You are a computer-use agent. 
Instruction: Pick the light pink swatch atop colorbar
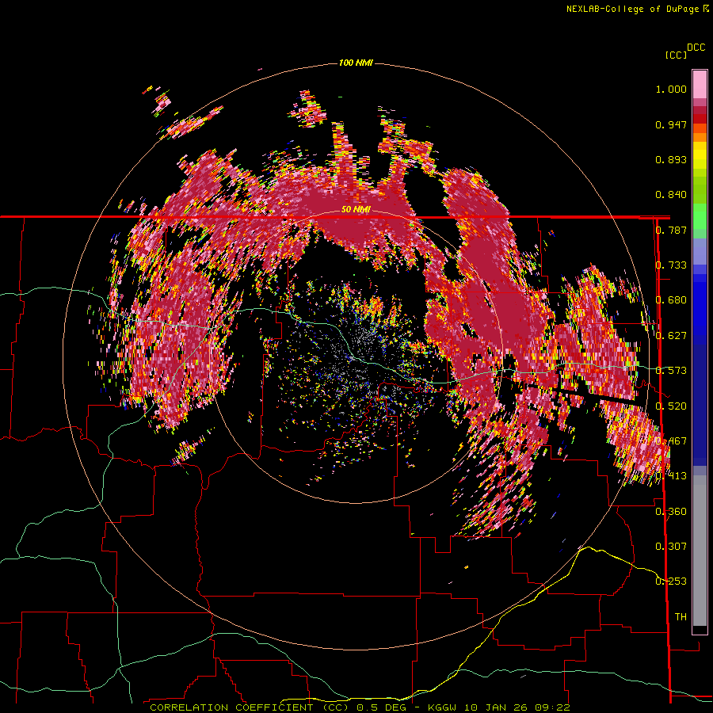point(700,84)
